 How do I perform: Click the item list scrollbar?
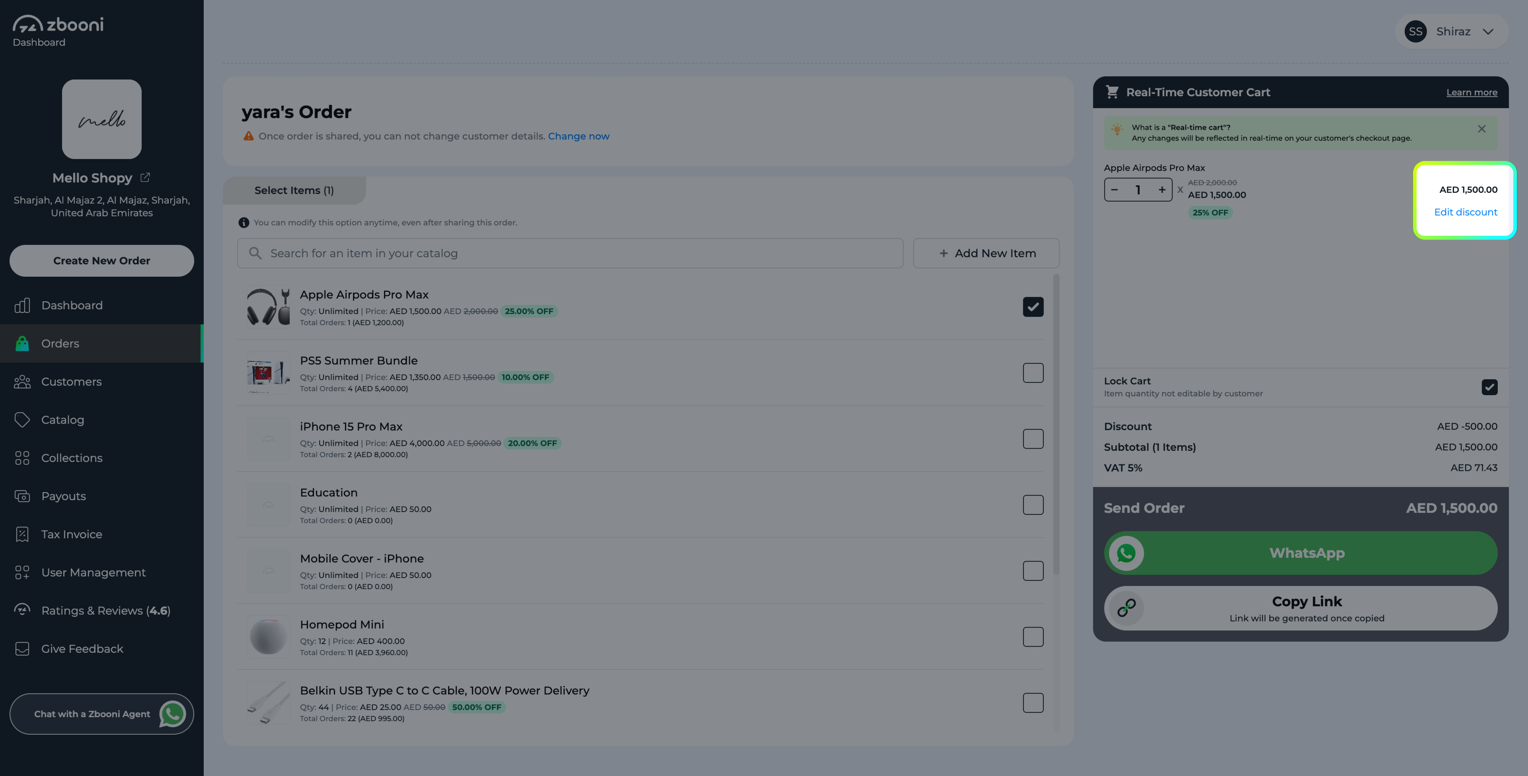pyautogui.click(x=1056, y=425)
